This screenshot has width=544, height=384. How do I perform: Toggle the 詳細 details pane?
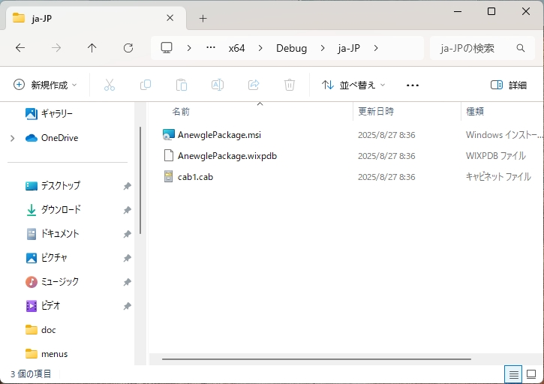click(509, 85)
